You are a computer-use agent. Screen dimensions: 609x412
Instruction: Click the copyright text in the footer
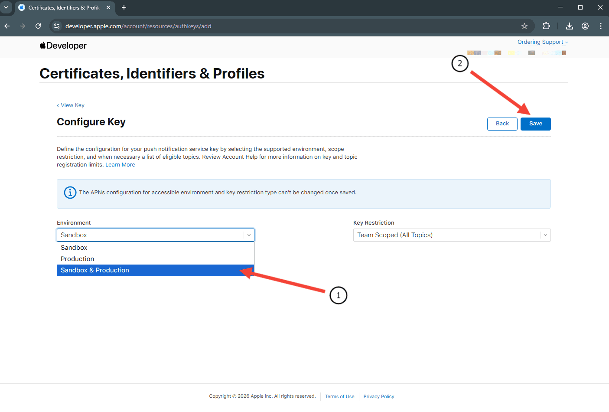tap(262, 396)
